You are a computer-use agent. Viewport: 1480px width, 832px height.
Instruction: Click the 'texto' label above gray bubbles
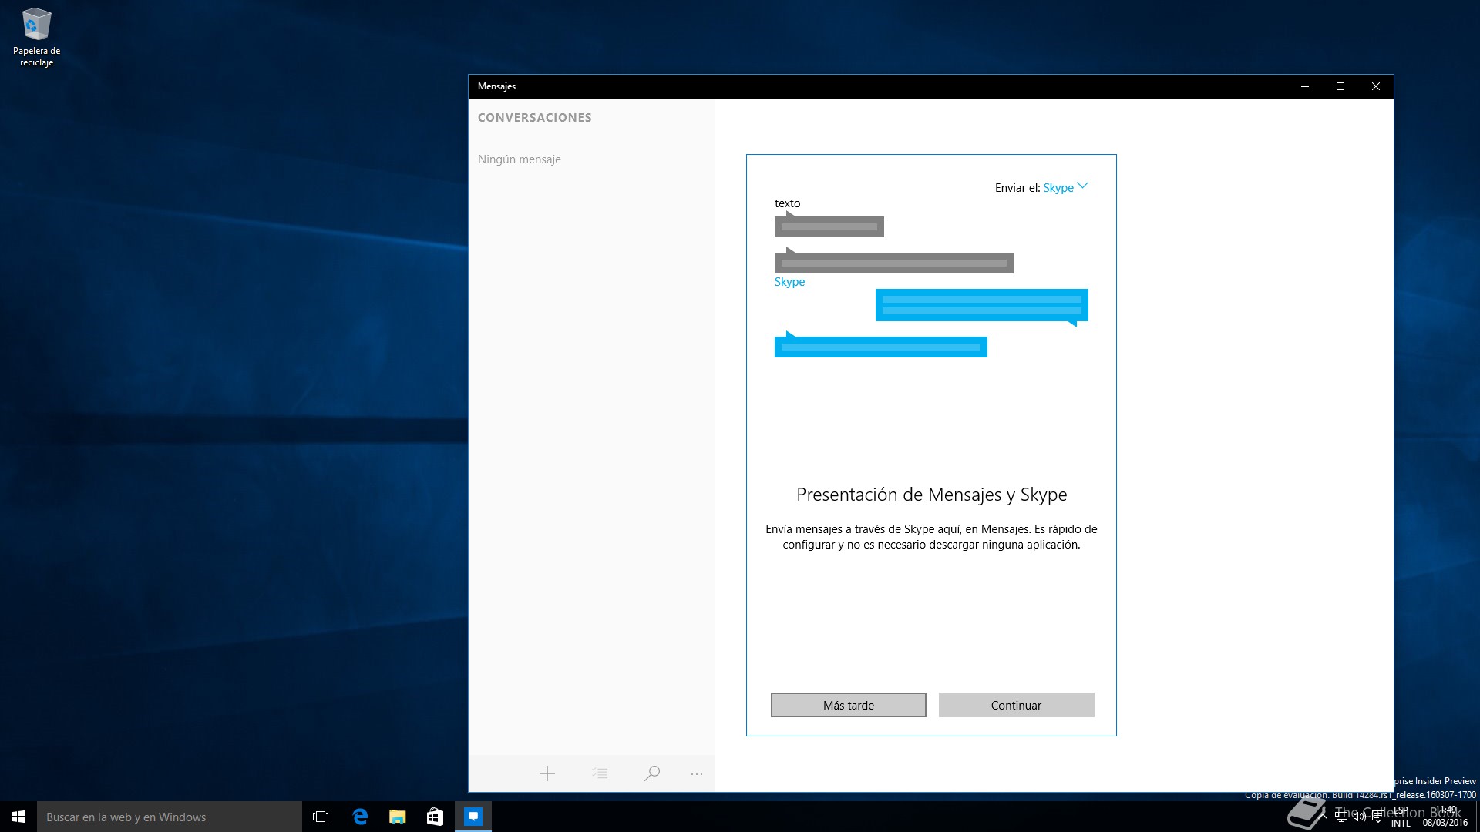pyautogui.click(x=787, y=203)
